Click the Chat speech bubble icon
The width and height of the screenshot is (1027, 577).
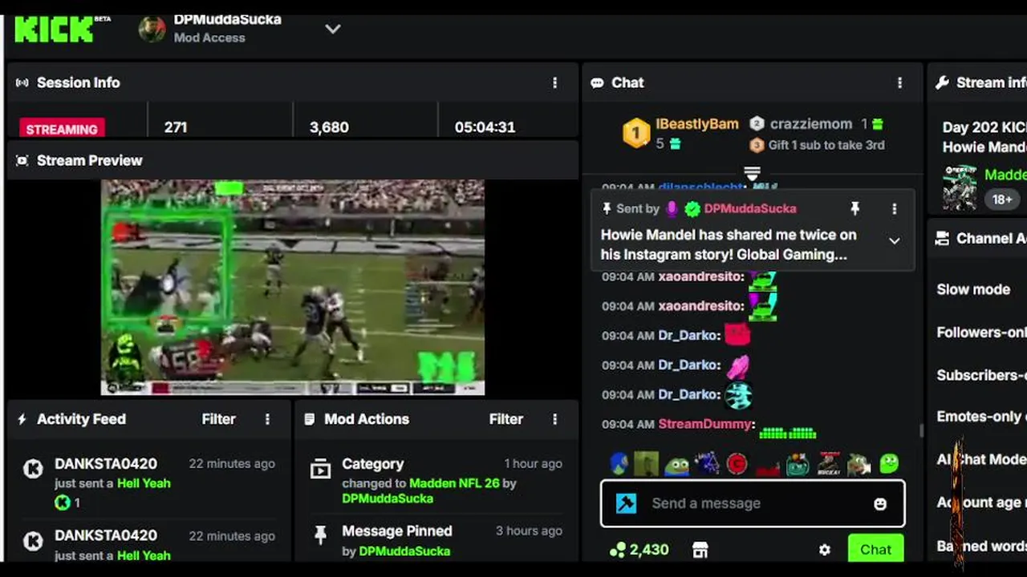[x=597, y=83]
